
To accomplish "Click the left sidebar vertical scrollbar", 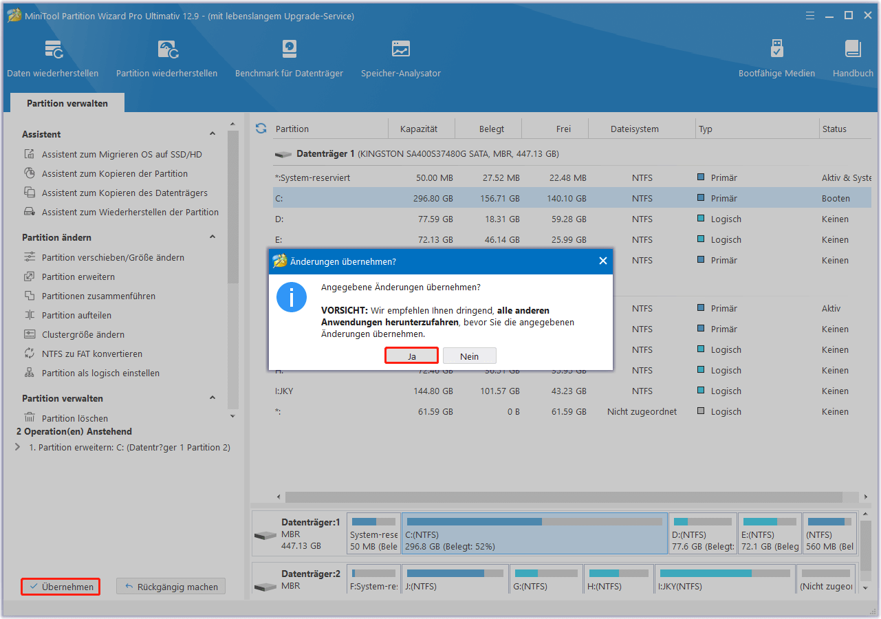I will 233,206.
